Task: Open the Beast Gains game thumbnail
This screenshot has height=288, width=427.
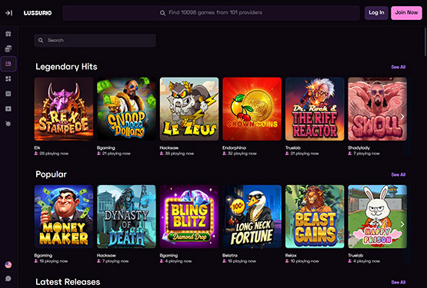Action: pyautogui.click(x=315, y=217)
